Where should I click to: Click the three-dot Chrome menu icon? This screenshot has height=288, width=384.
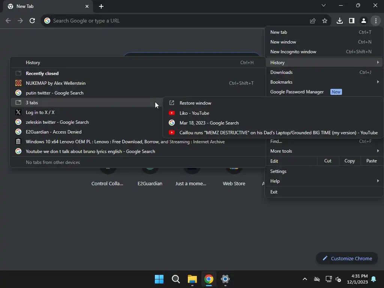pyautogui.click(x=376, y=21)
